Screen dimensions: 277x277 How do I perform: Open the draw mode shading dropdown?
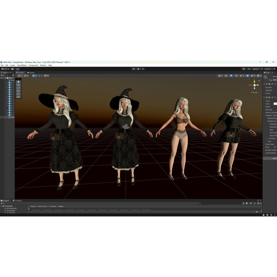point(220,76)
